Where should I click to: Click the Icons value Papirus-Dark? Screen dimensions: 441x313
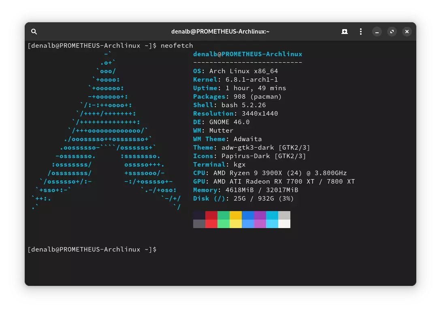pyautogui.click(x=245, y=156)
